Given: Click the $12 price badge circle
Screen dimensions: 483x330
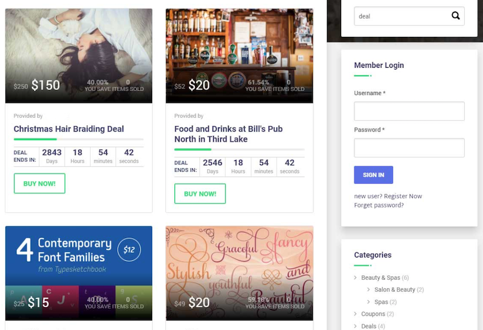Looking at the screenshot, I should coord(129,249).
